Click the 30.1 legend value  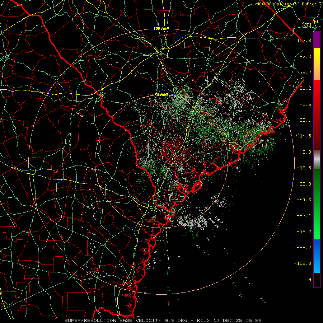[x=305, y=120]
